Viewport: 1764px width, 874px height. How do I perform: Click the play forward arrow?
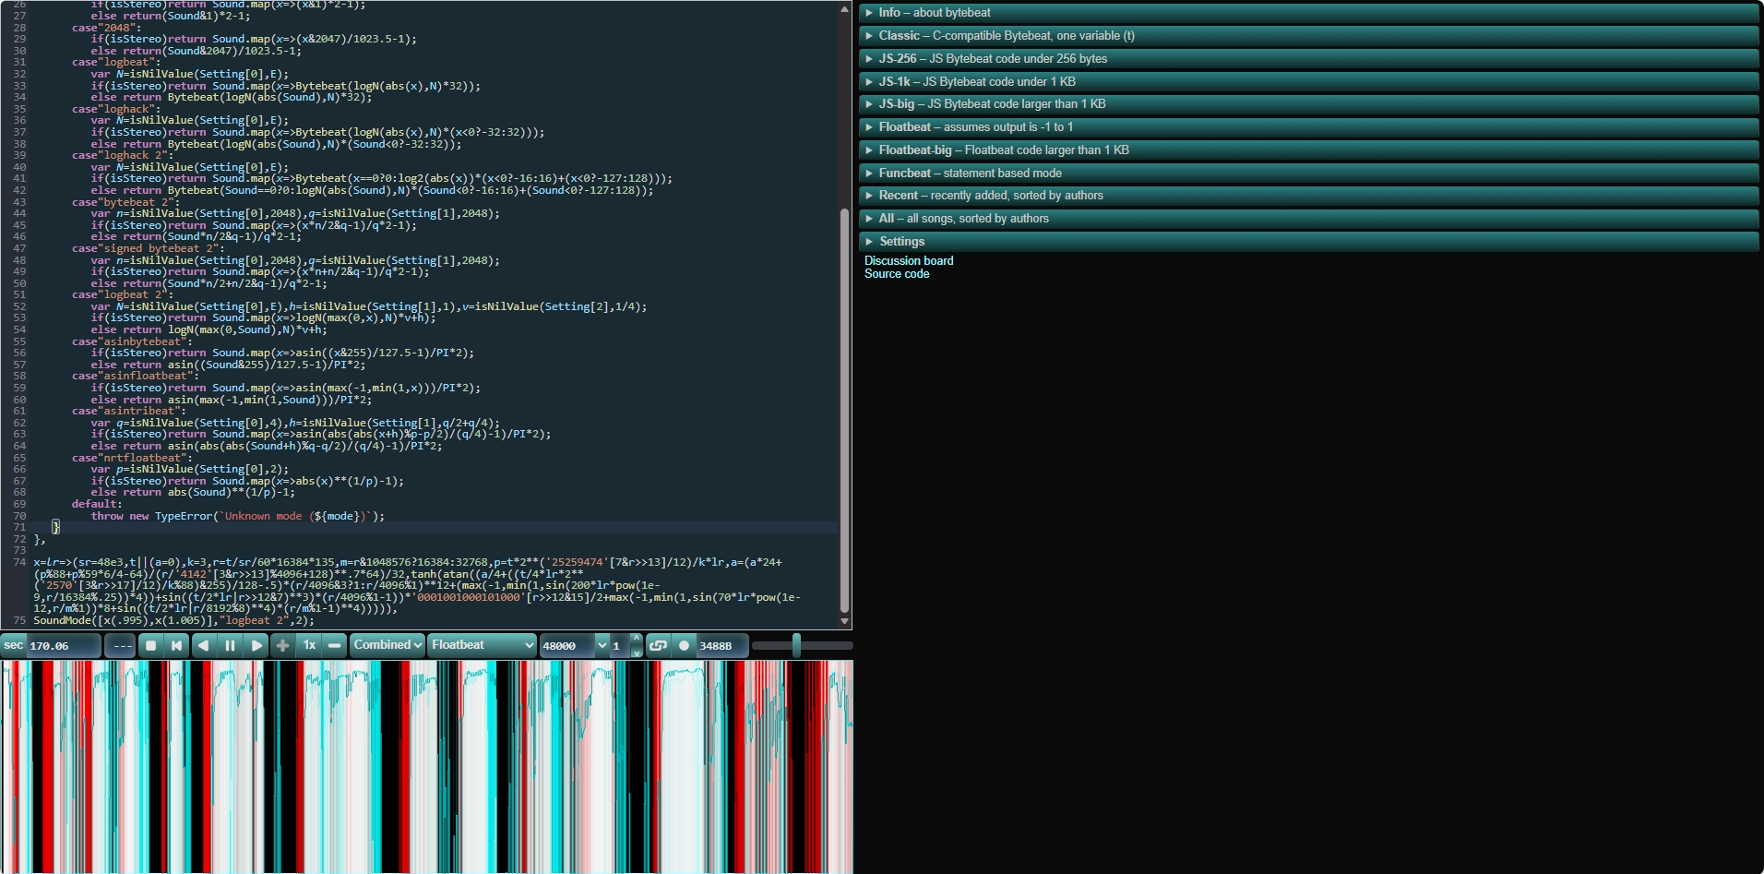(x=256, y=646)
